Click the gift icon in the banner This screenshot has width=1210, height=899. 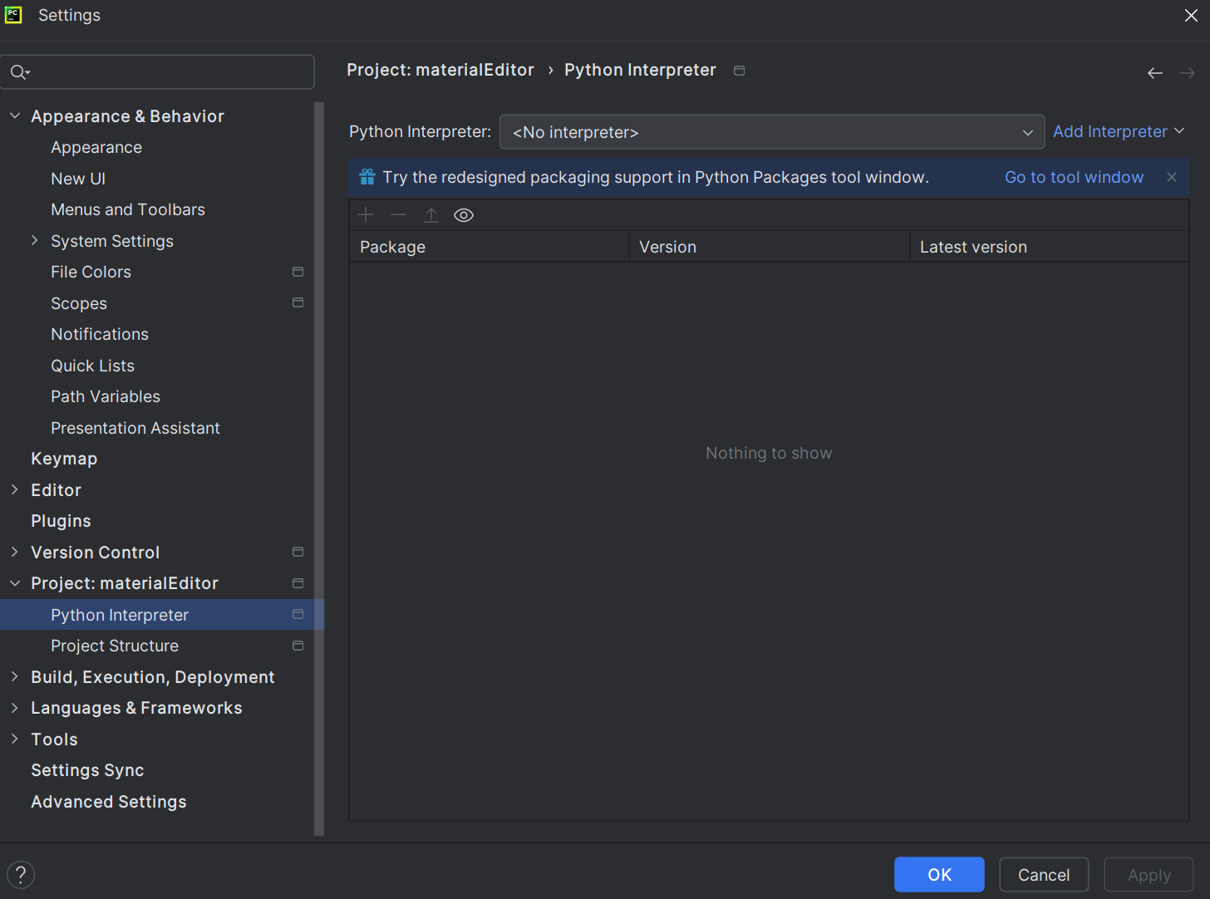(367, 177)
